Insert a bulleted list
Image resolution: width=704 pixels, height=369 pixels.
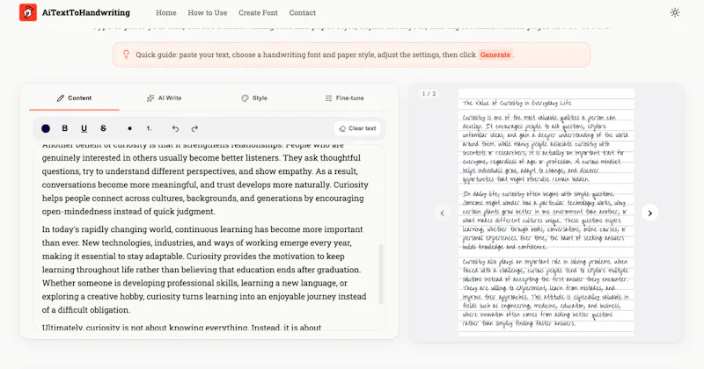click(129, 128)
